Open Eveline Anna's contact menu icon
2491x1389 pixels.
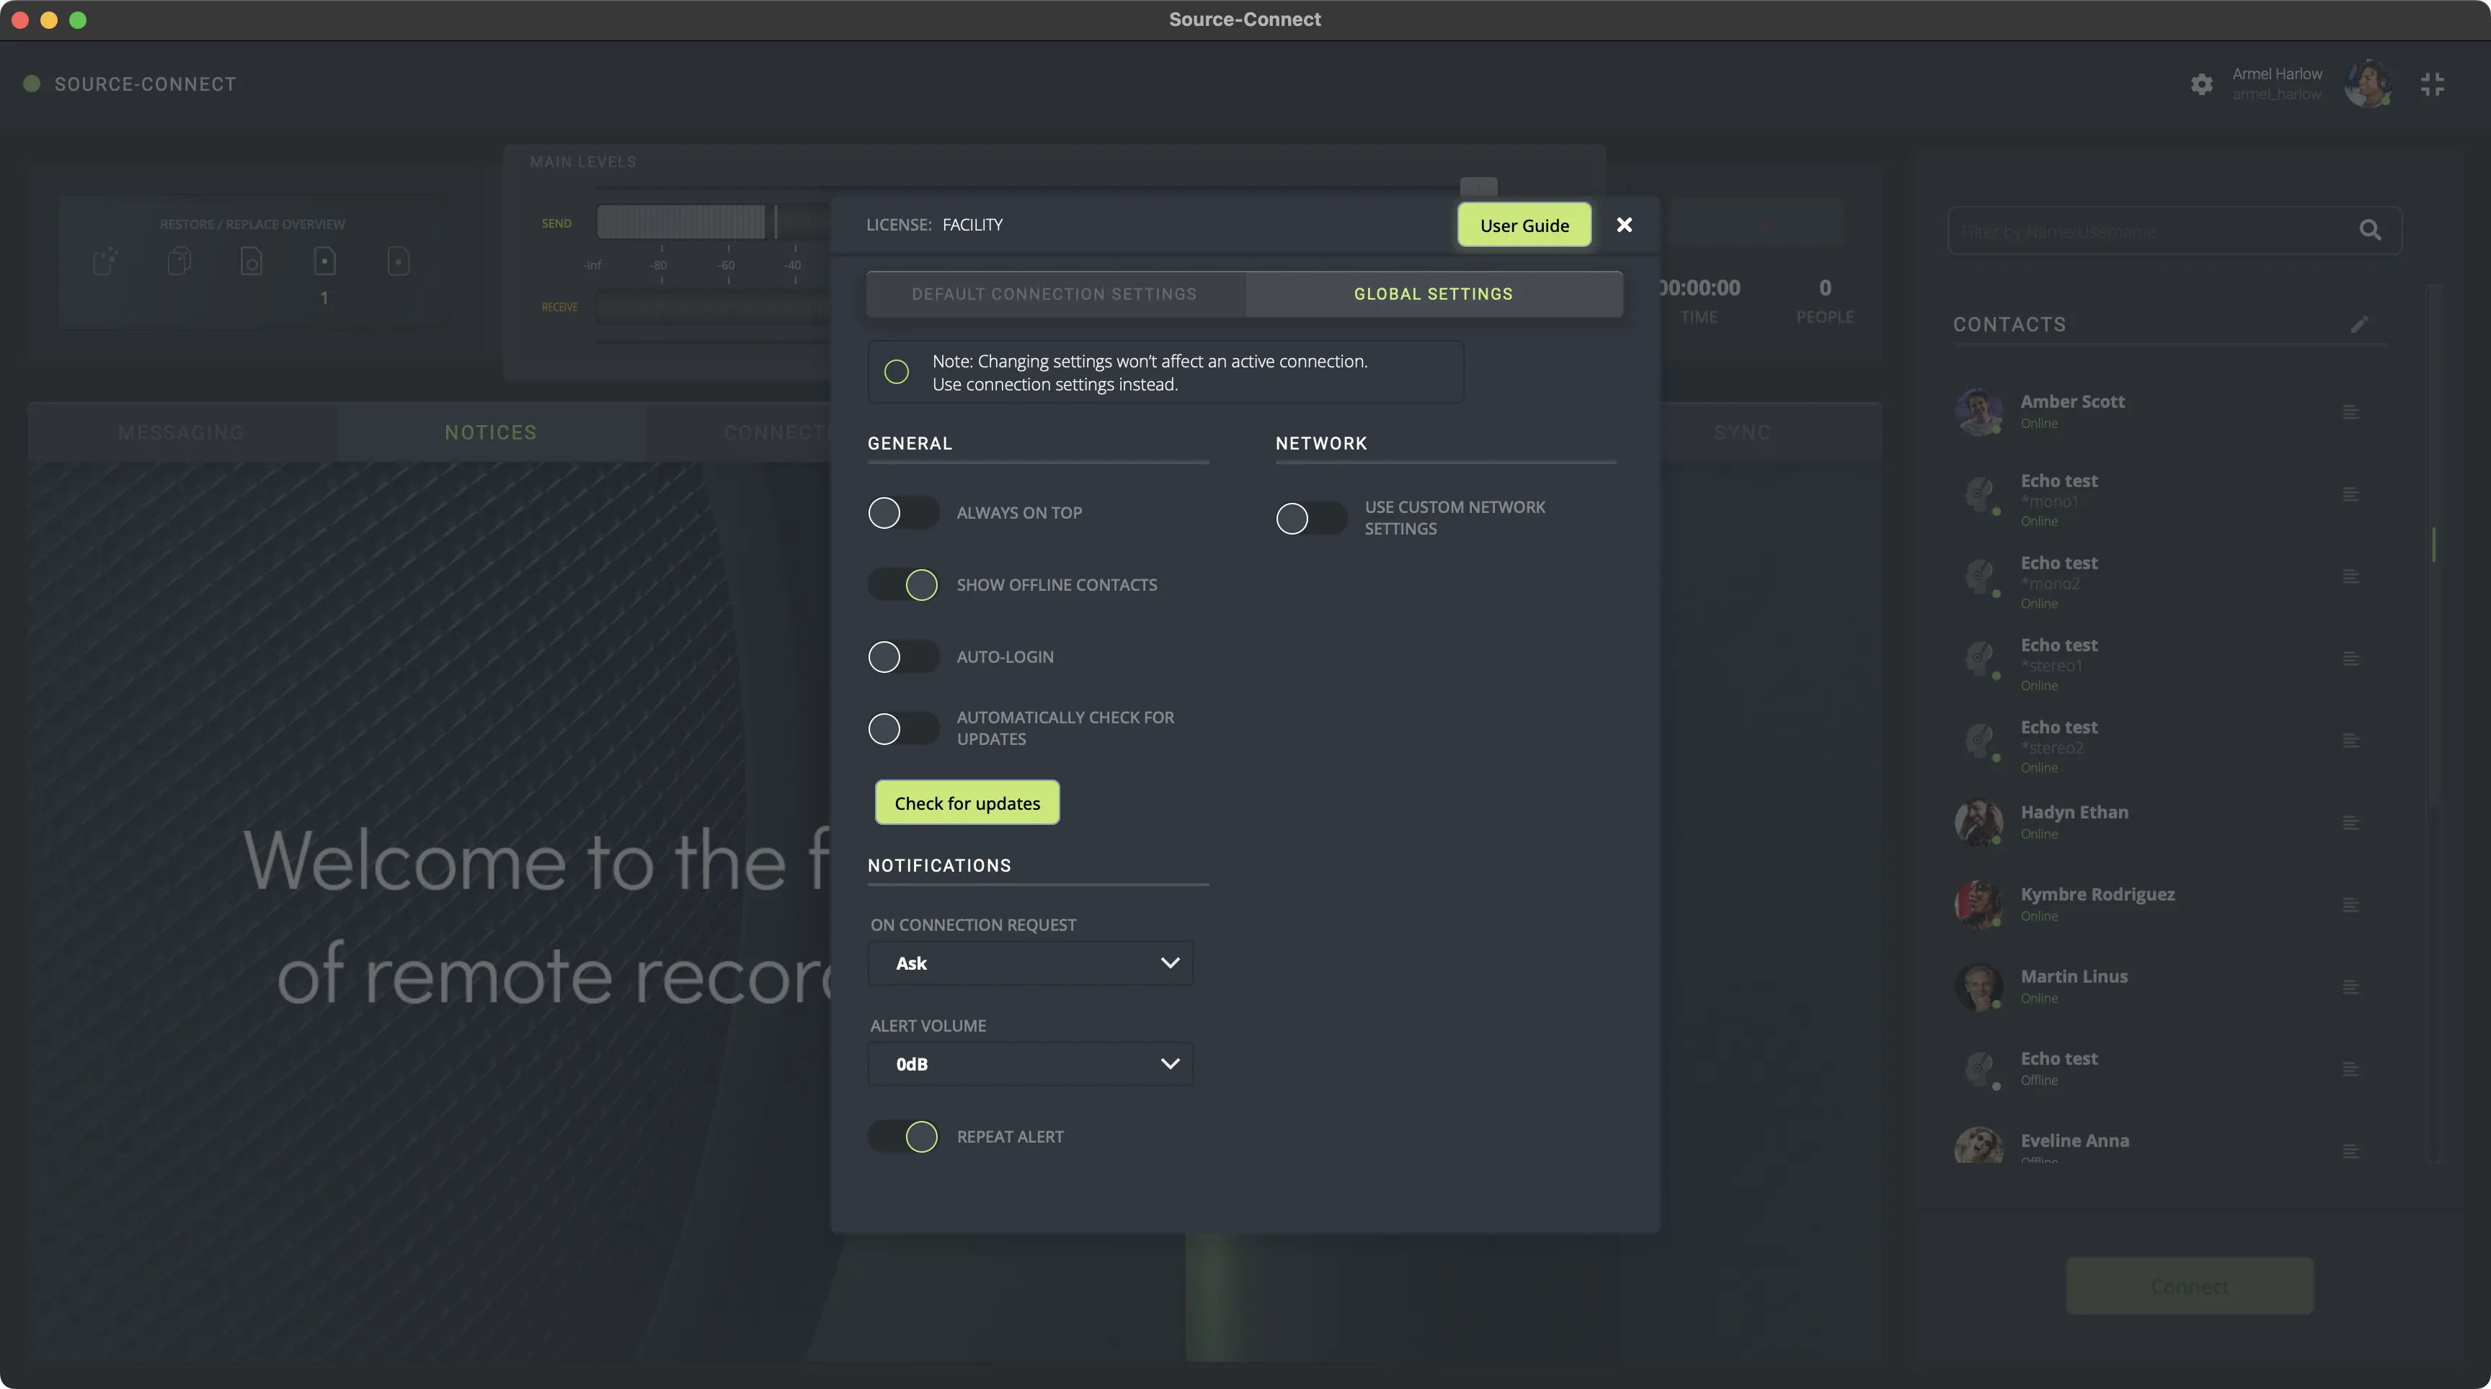[2350, 1151]
